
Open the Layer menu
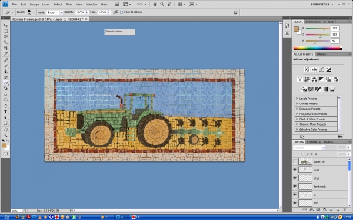(x=46, y=4)
